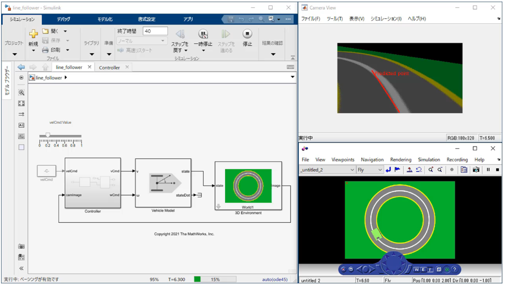Select the Controller model tab
Image resolution: width=505 pixels, height=286 pixels.
110,67
